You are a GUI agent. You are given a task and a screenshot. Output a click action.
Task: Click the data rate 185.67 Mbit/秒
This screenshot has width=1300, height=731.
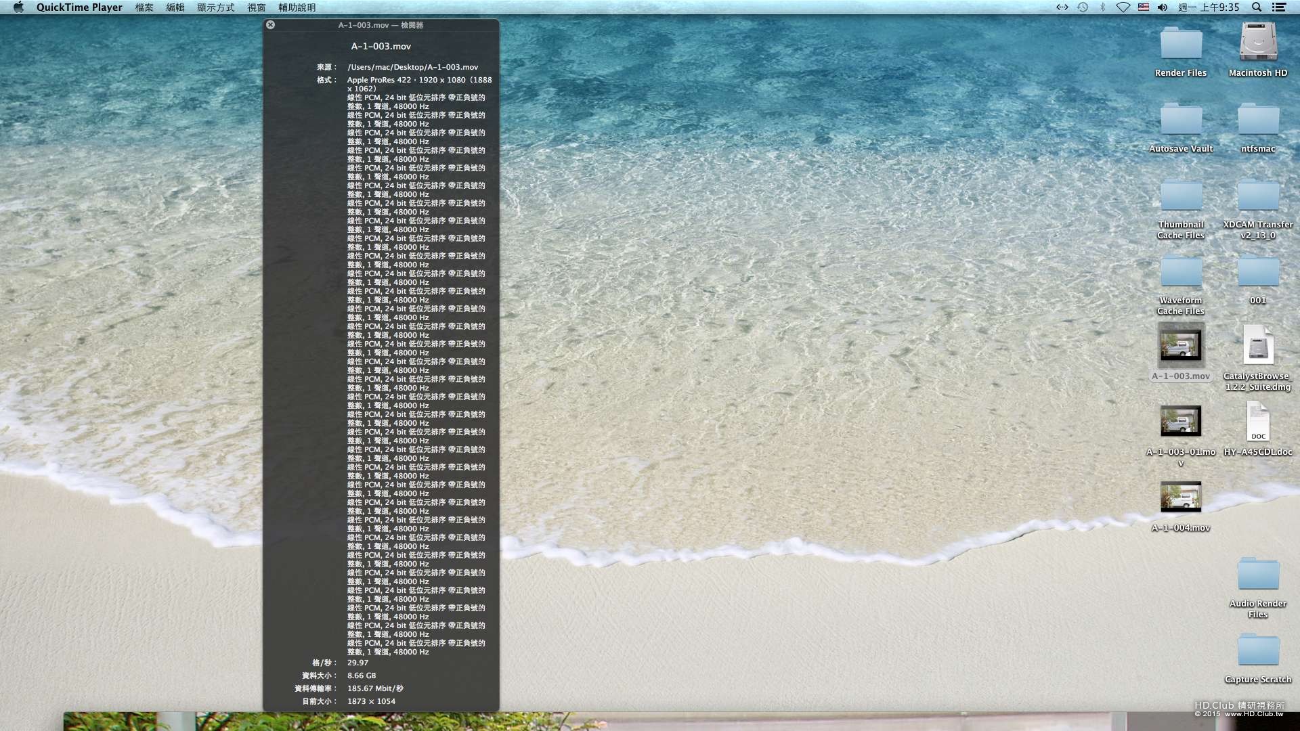[375, 688]
